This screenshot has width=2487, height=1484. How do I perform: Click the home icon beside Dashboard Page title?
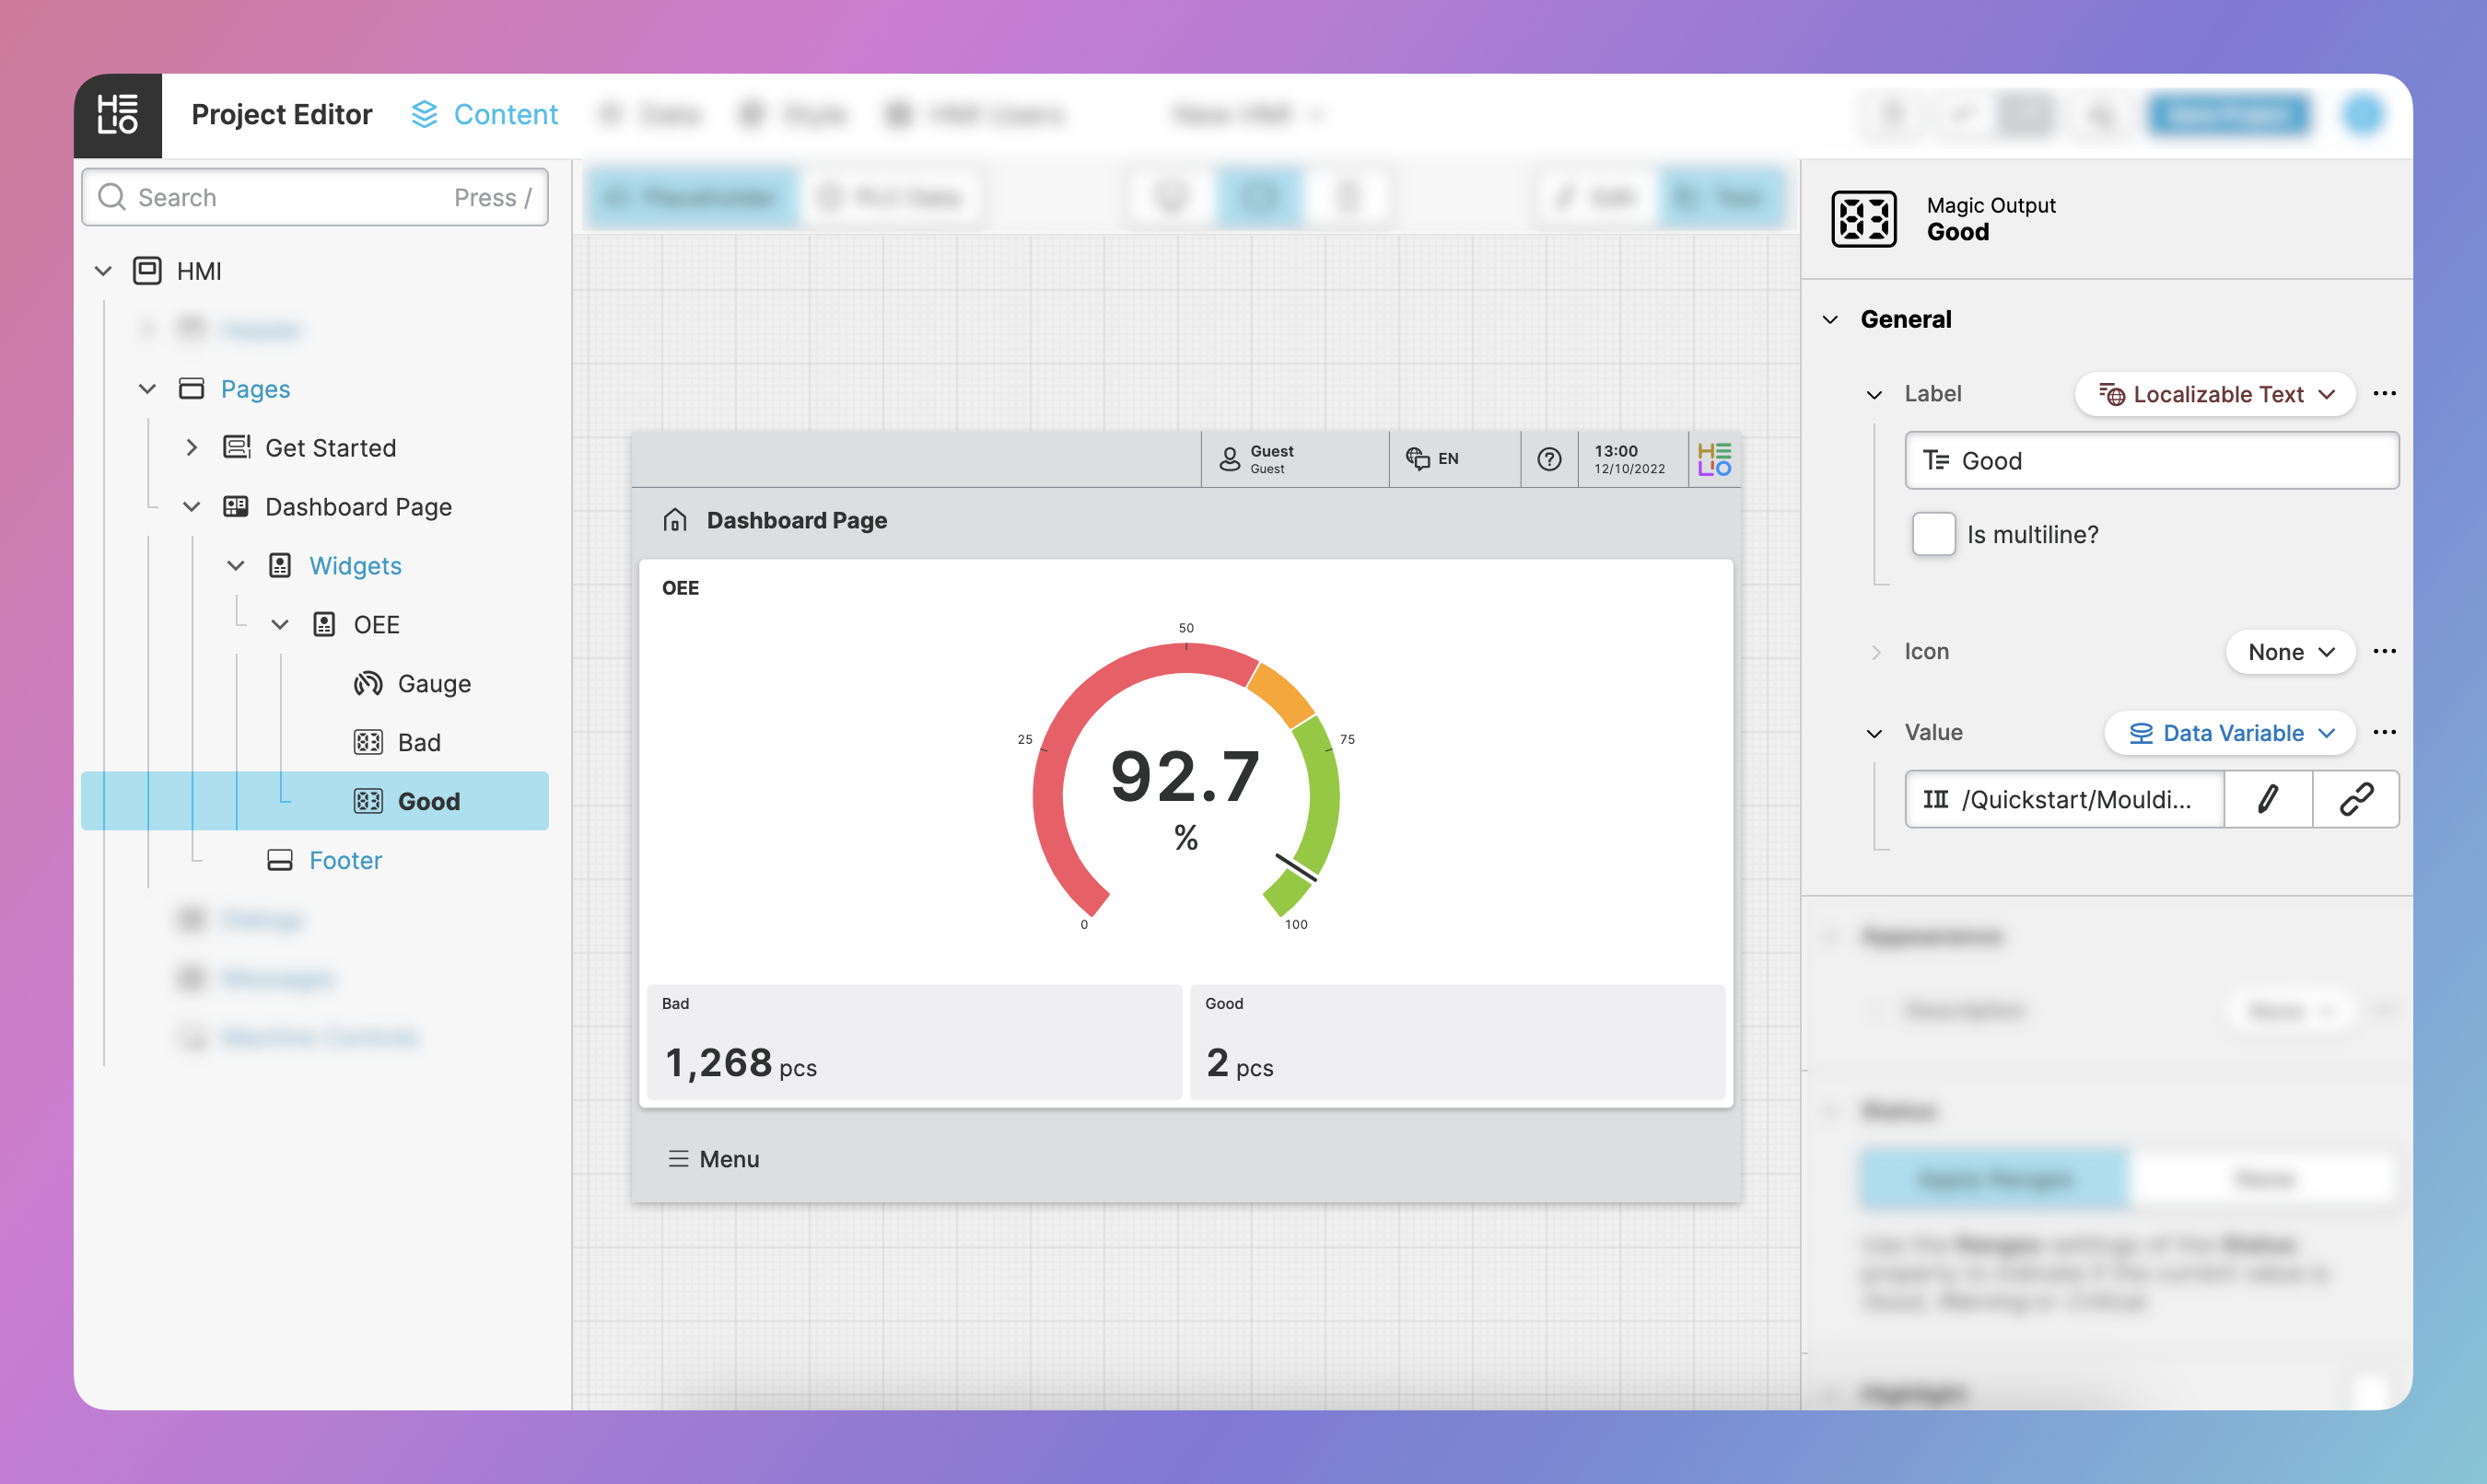click(675, 520)
